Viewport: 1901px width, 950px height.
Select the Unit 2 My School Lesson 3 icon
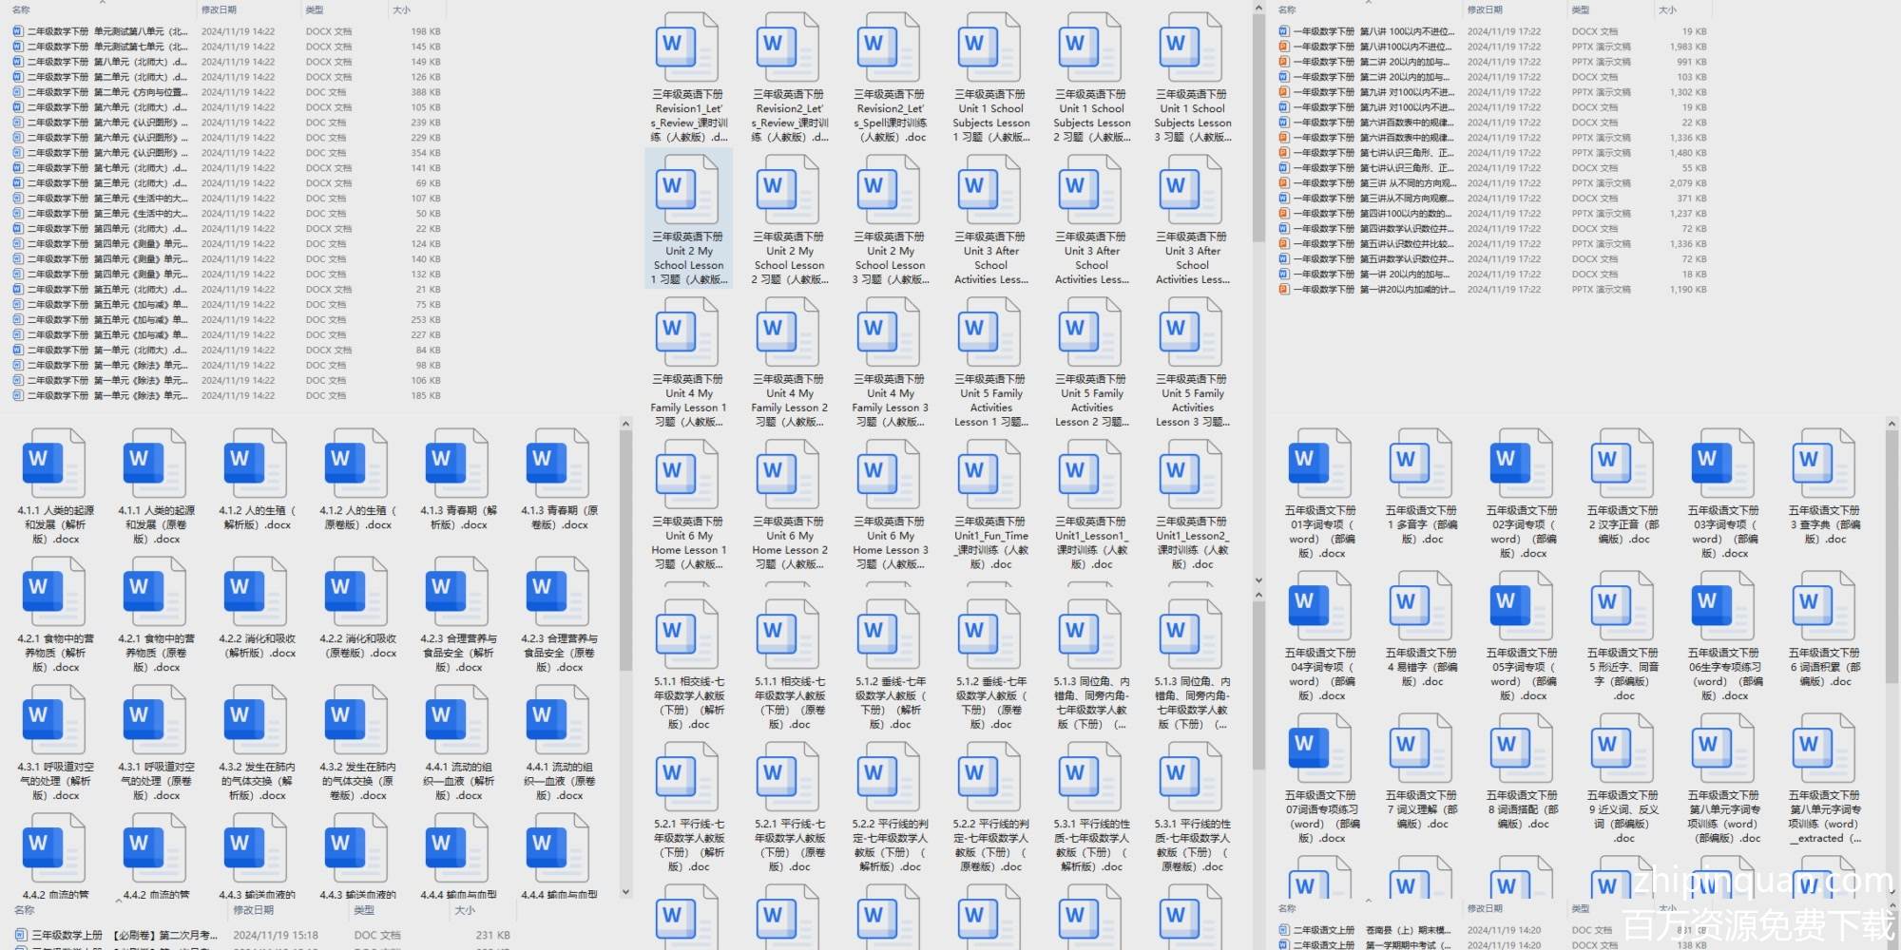[889, 190]
